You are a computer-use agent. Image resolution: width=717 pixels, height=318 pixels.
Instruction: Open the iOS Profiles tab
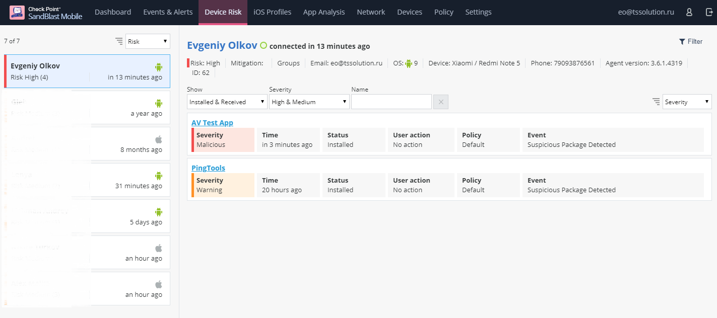tap(272, 13)
